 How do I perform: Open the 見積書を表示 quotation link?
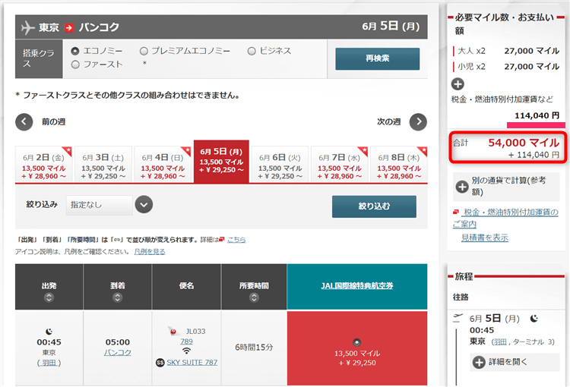(x=484, y=238)
